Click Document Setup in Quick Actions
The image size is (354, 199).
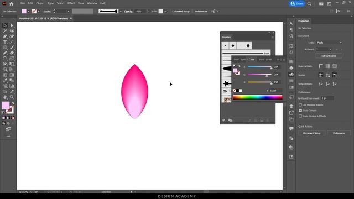(x=311, y=133)
